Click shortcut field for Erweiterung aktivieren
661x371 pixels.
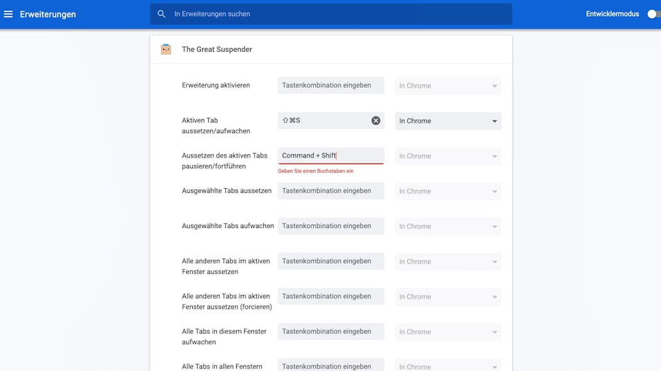[x=331, y=85]
